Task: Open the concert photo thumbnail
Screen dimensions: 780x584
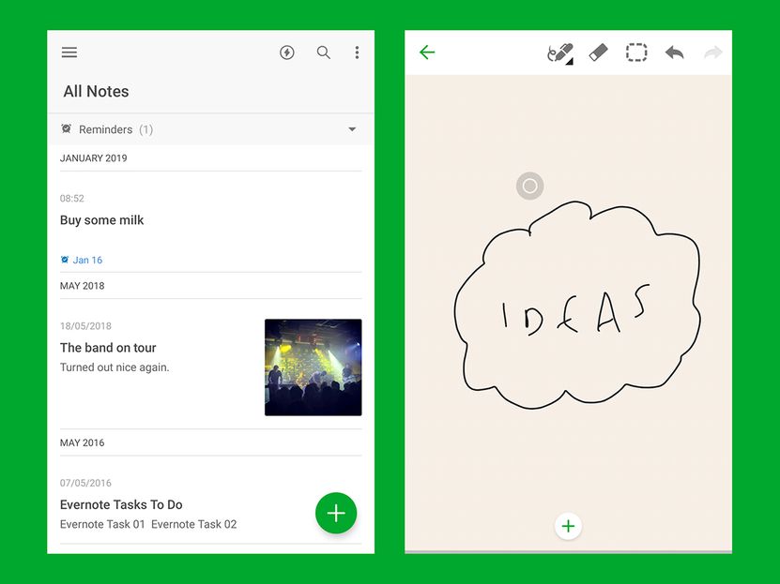Action: click(313, 367)
